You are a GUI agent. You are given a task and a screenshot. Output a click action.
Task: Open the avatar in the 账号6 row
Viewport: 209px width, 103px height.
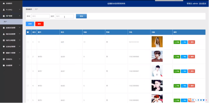[x=157, y=85]
